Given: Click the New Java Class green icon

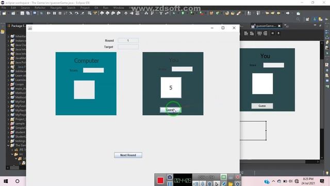Looking at the screenshot, I should click(x=217, y=13).
